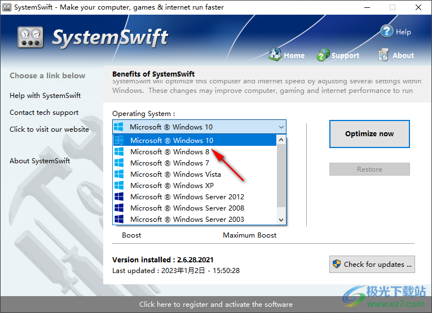Click the Optimize now button

click(x=369, y=133)
